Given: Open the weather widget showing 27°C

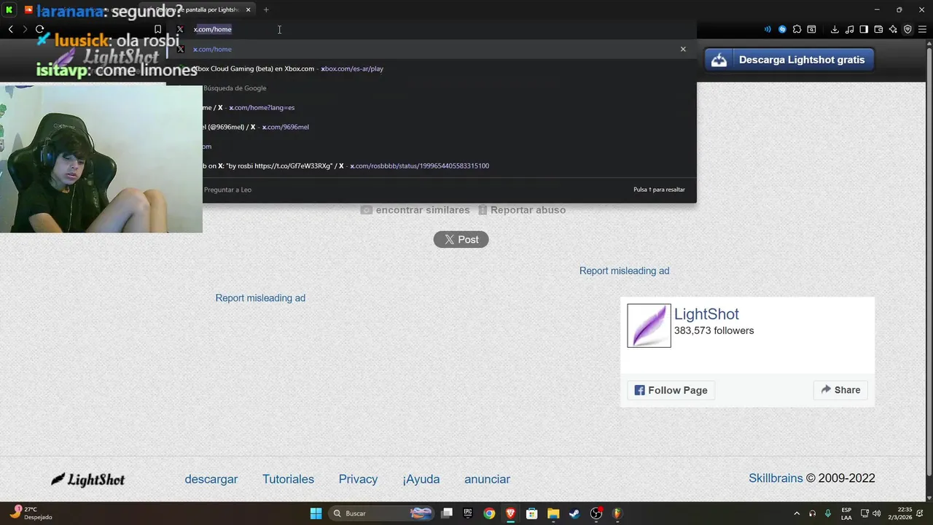Looking at the screenshot, I should (29, 513).
